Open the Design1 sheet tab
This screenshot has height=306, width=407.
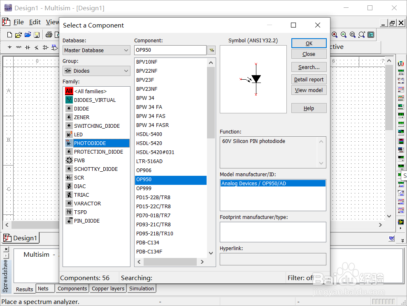tap(21, 238)
